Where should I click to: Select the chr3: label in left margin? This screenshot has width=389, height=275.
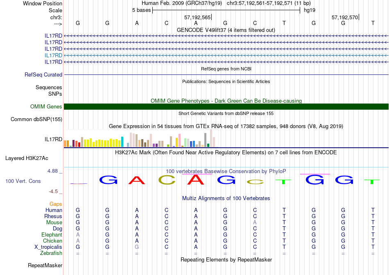coord(57,17)
